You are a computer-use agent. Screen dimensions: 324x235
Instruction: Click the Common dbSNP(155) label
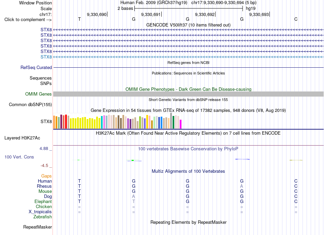(30, 105)
